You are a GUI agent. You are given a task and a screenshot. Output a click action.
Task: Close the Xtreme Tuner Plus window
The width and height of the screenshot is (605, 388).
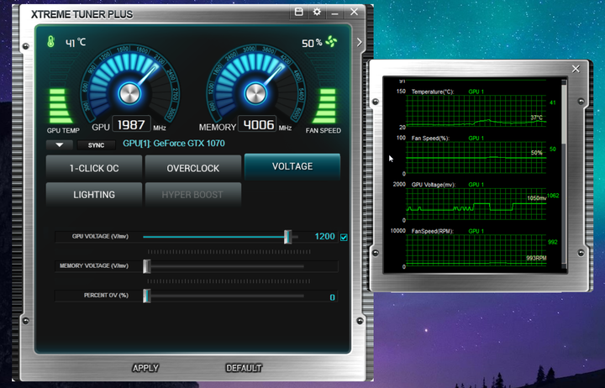(x=355, y=12)
